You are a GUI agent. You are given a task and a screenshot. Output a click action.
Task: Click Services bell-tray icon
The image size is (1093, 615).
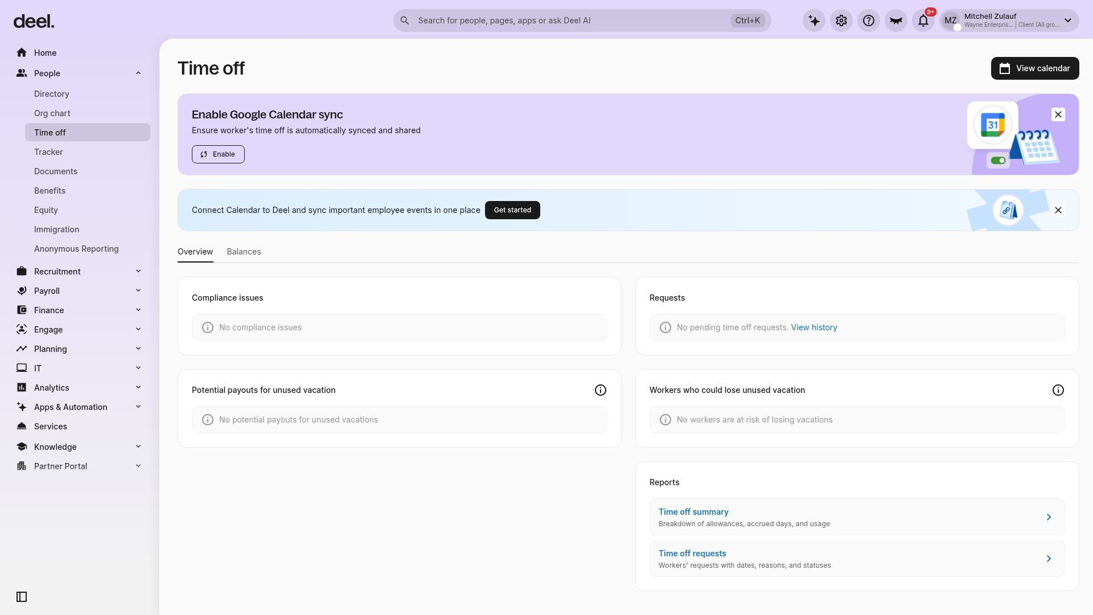coord(22,426)
